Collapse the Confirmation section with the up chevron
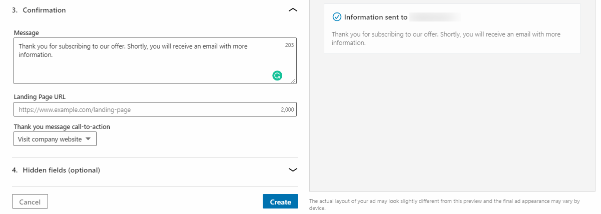This screenshot has width=601, height=214. point(293,10)
